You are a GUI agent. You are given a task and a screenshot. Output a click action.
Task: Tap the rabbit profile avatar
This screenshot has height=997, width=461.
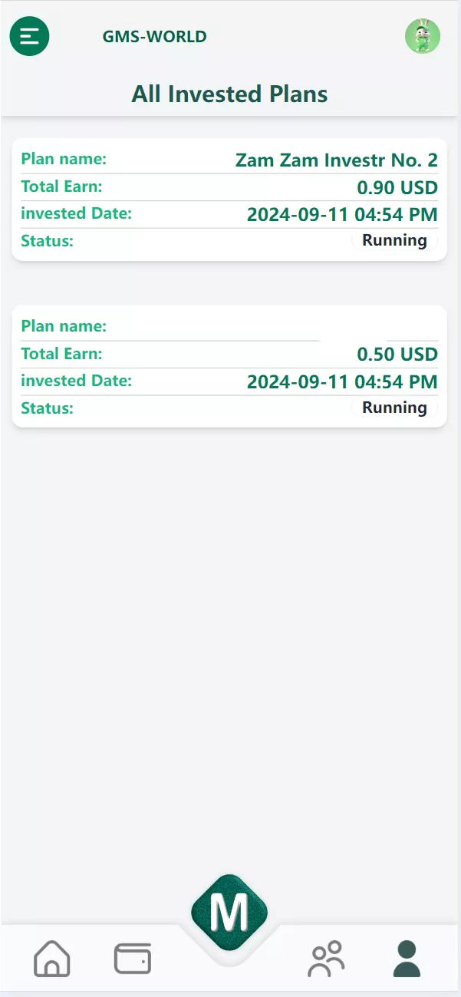[x=422, y=36]
